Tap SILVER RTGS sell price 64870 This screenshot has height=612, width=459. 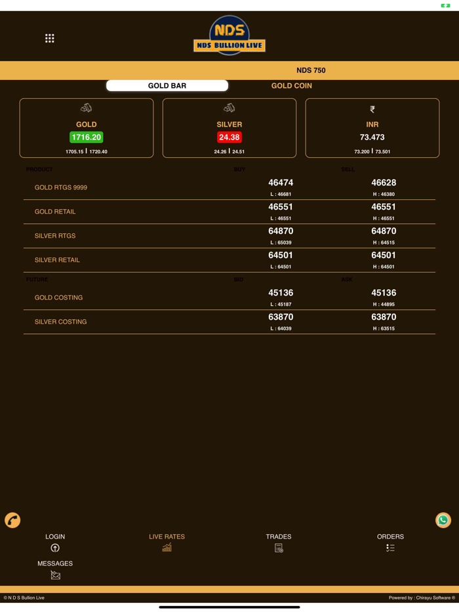click(x=384, y=231)
